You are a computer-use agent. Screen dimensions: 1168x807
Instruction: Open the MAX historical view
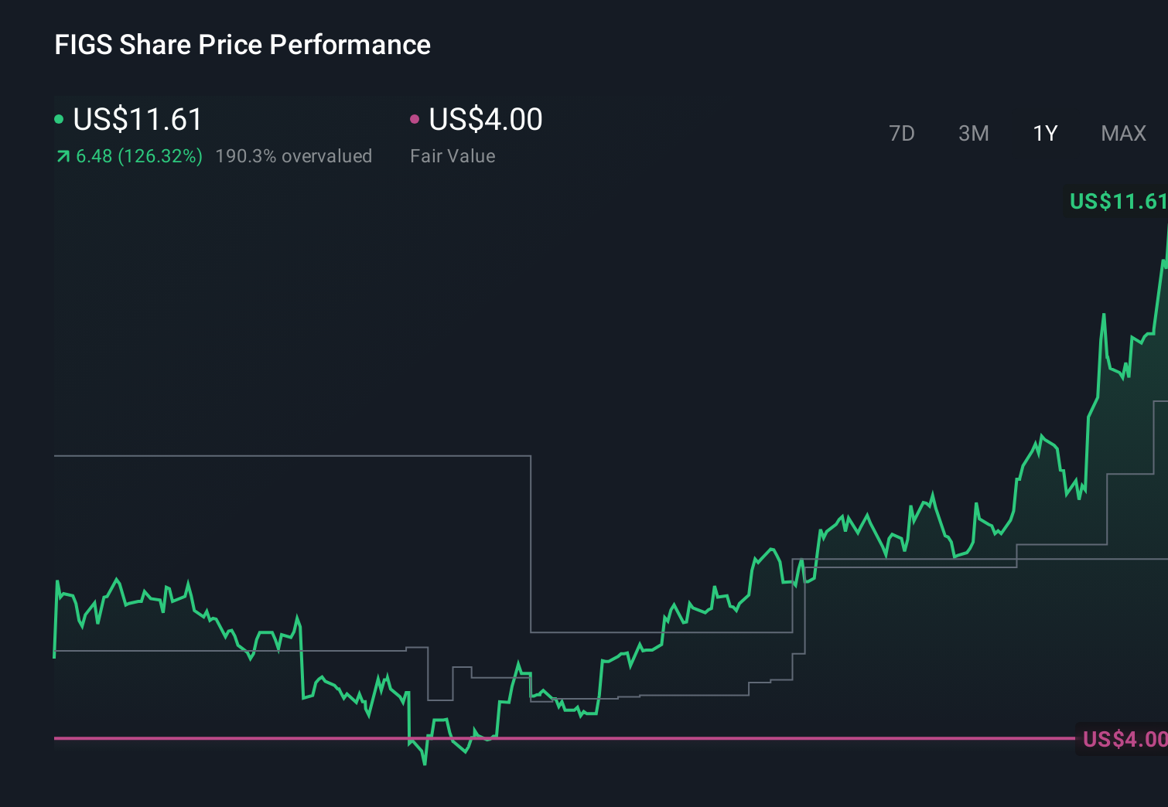pos(1123,133)
